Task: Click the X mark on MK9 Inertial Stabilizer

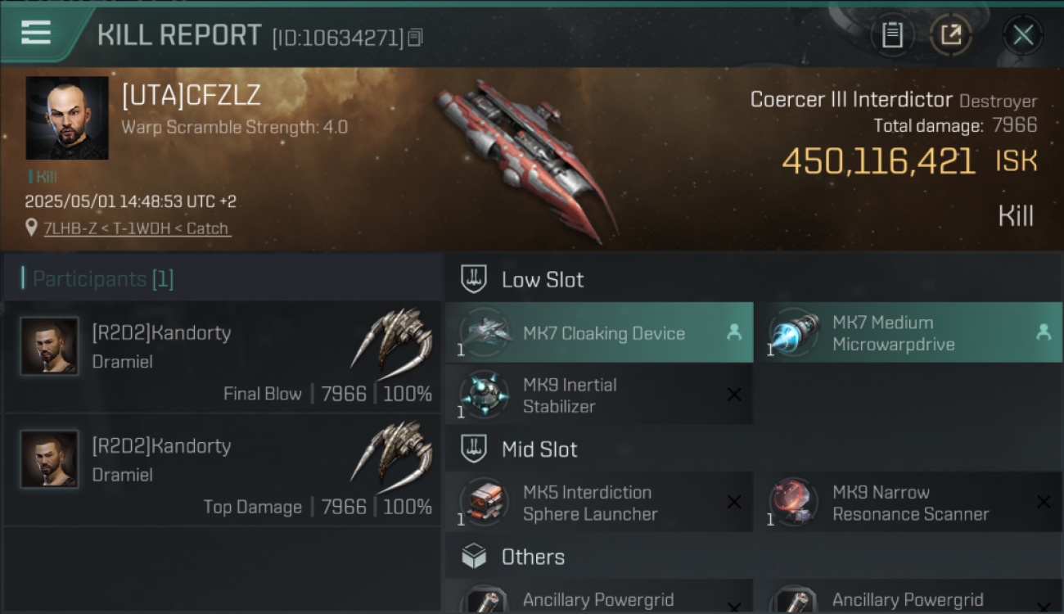Action: (x=734, y=395)
